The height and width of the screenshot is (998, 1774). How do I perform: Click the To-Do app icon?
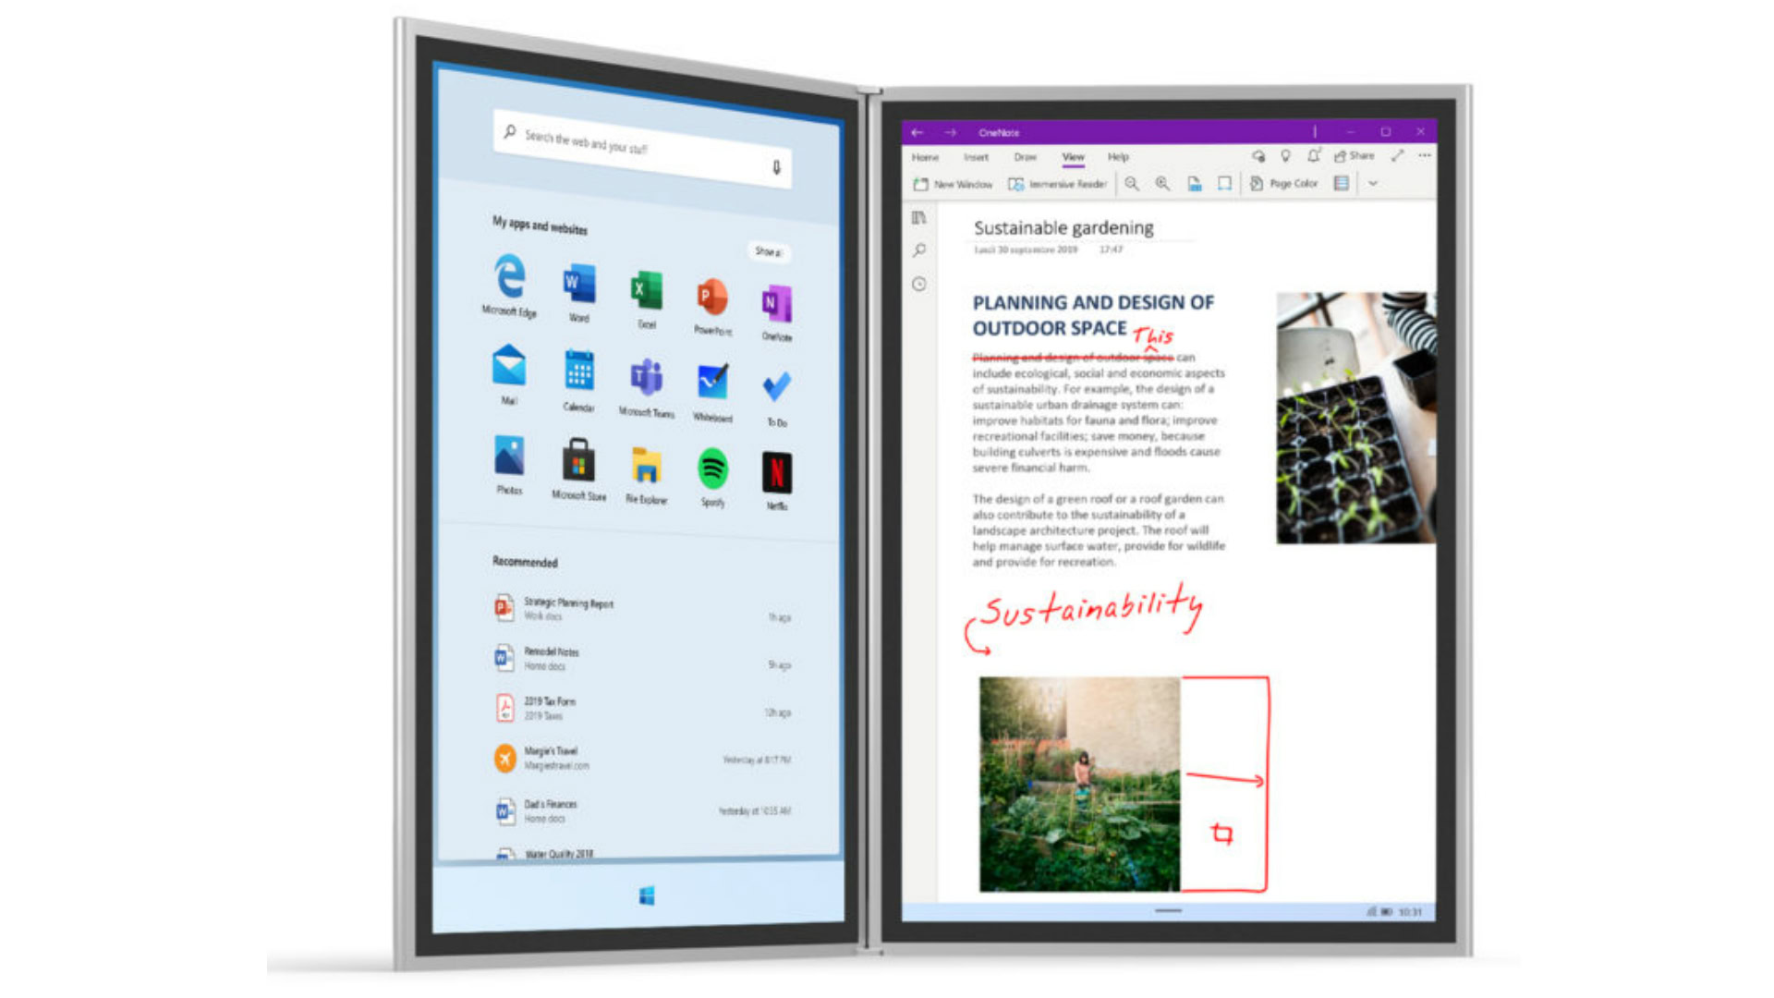(x=777, y=382)
